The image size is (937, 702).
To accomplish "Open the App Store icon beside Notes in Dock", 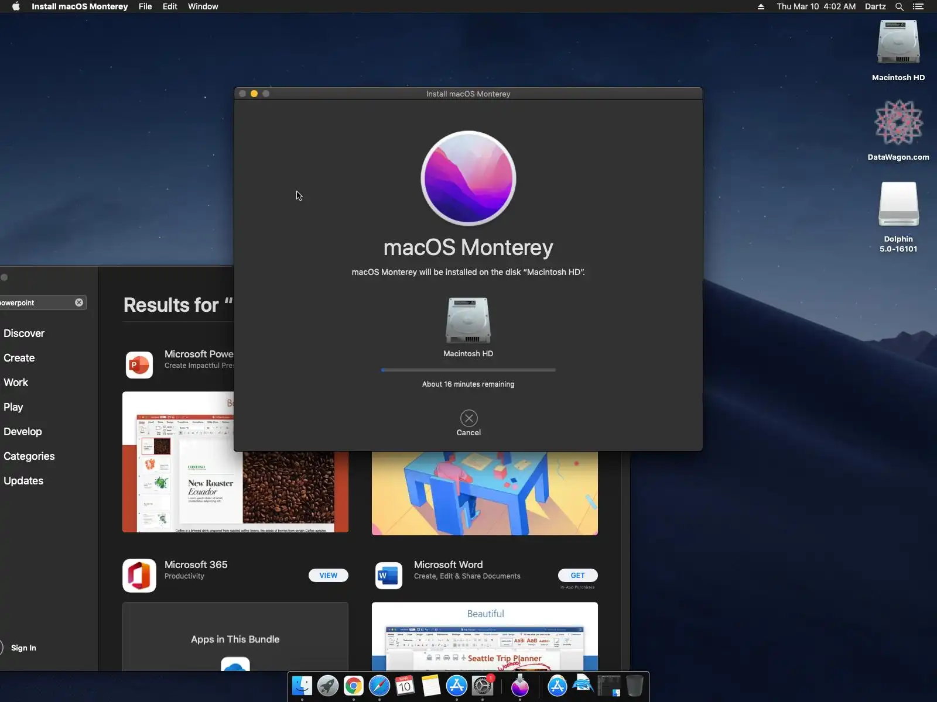I will pyautogui.click(x=457, y=686).
